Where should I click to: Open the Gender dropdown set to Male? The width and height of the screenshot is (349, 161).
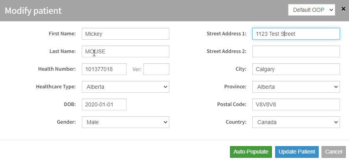coord(125,122)
